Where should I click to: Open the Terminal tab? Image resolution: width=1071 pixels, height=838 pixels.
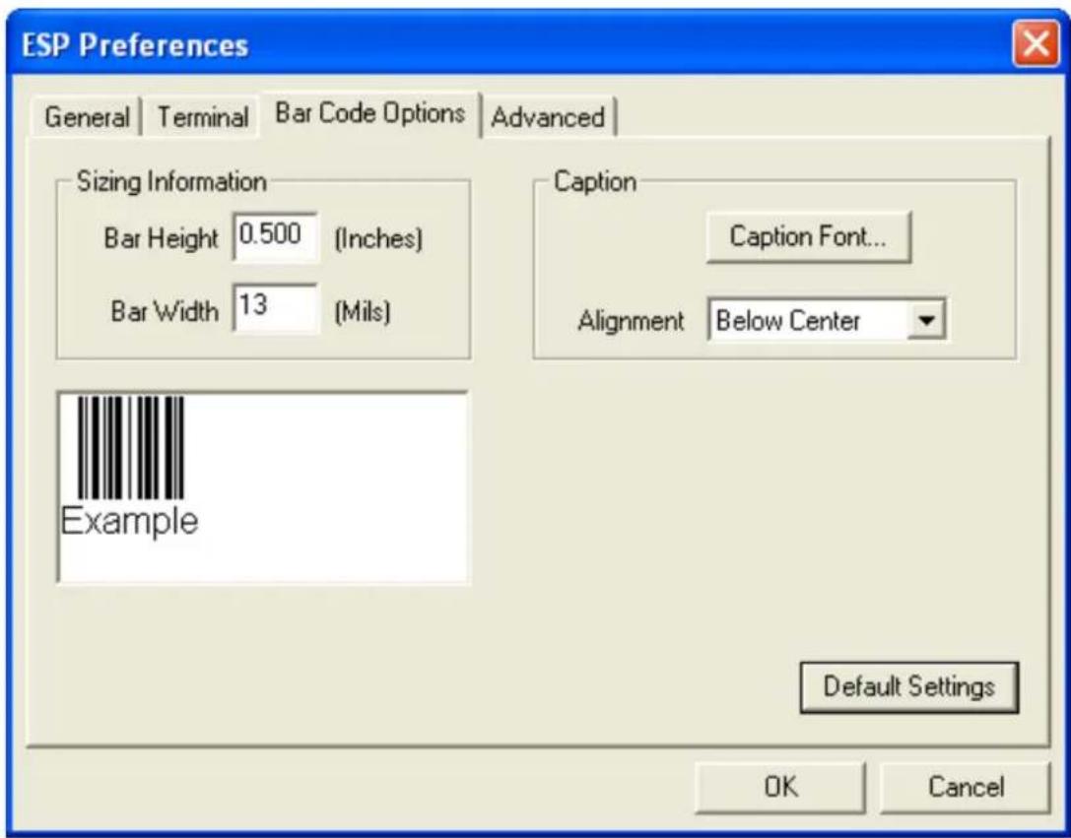202,117
